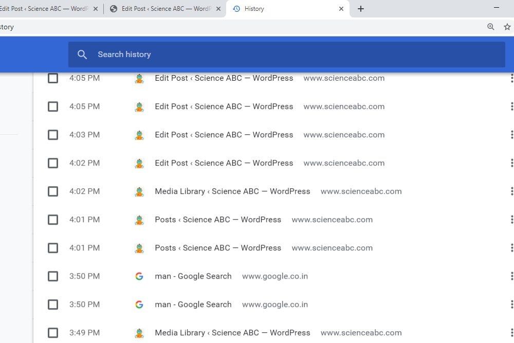Click the bookmark star icon

tap(507, 26)
